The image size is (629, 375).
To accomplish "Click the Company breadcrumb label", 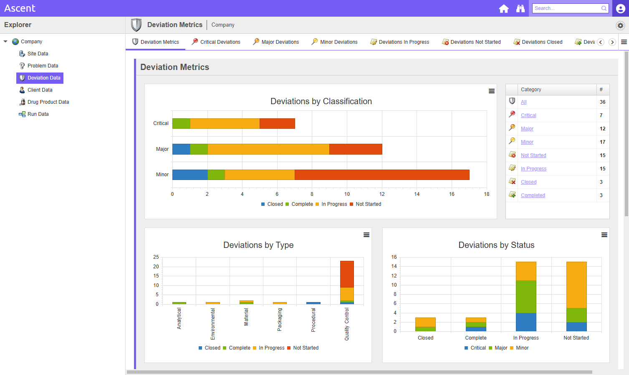I will 223,25.
